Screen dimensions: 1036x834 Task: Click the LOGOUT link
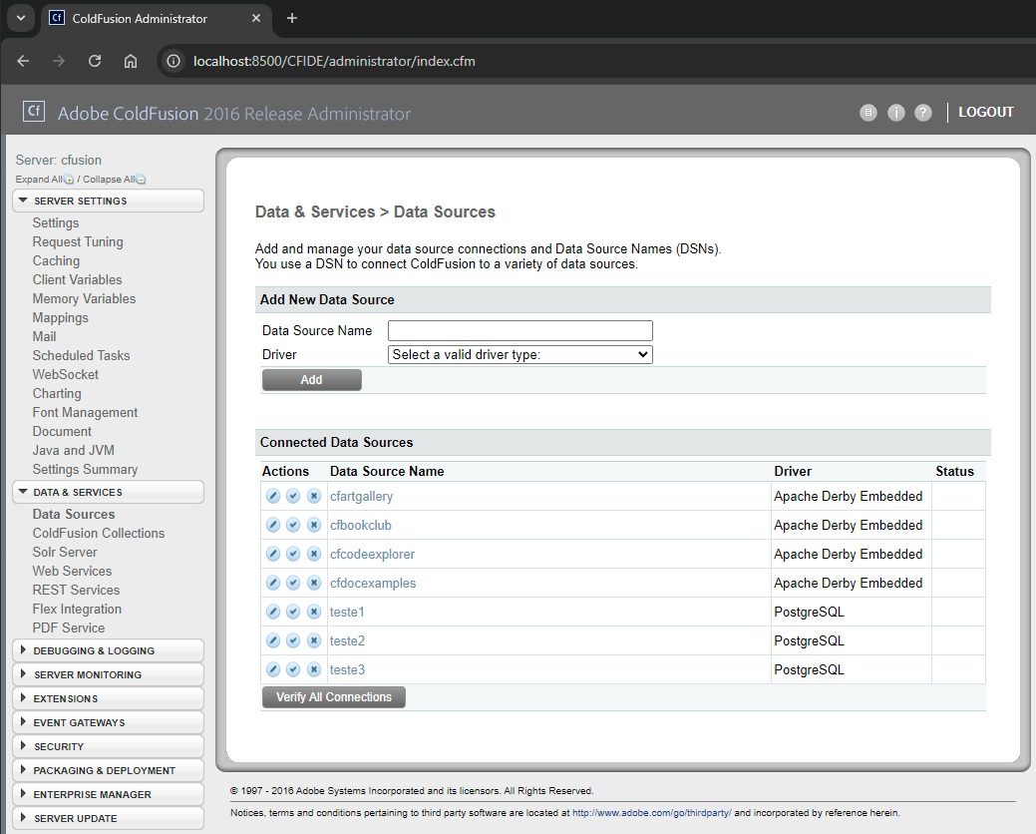(985, 112)
